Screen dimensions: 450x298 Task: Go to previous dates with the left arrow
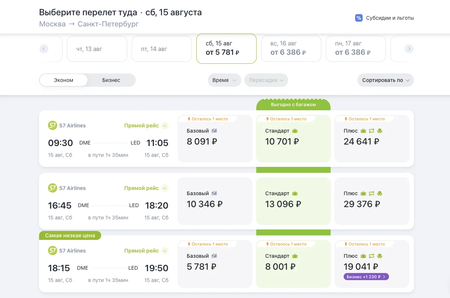coord(44,49)
